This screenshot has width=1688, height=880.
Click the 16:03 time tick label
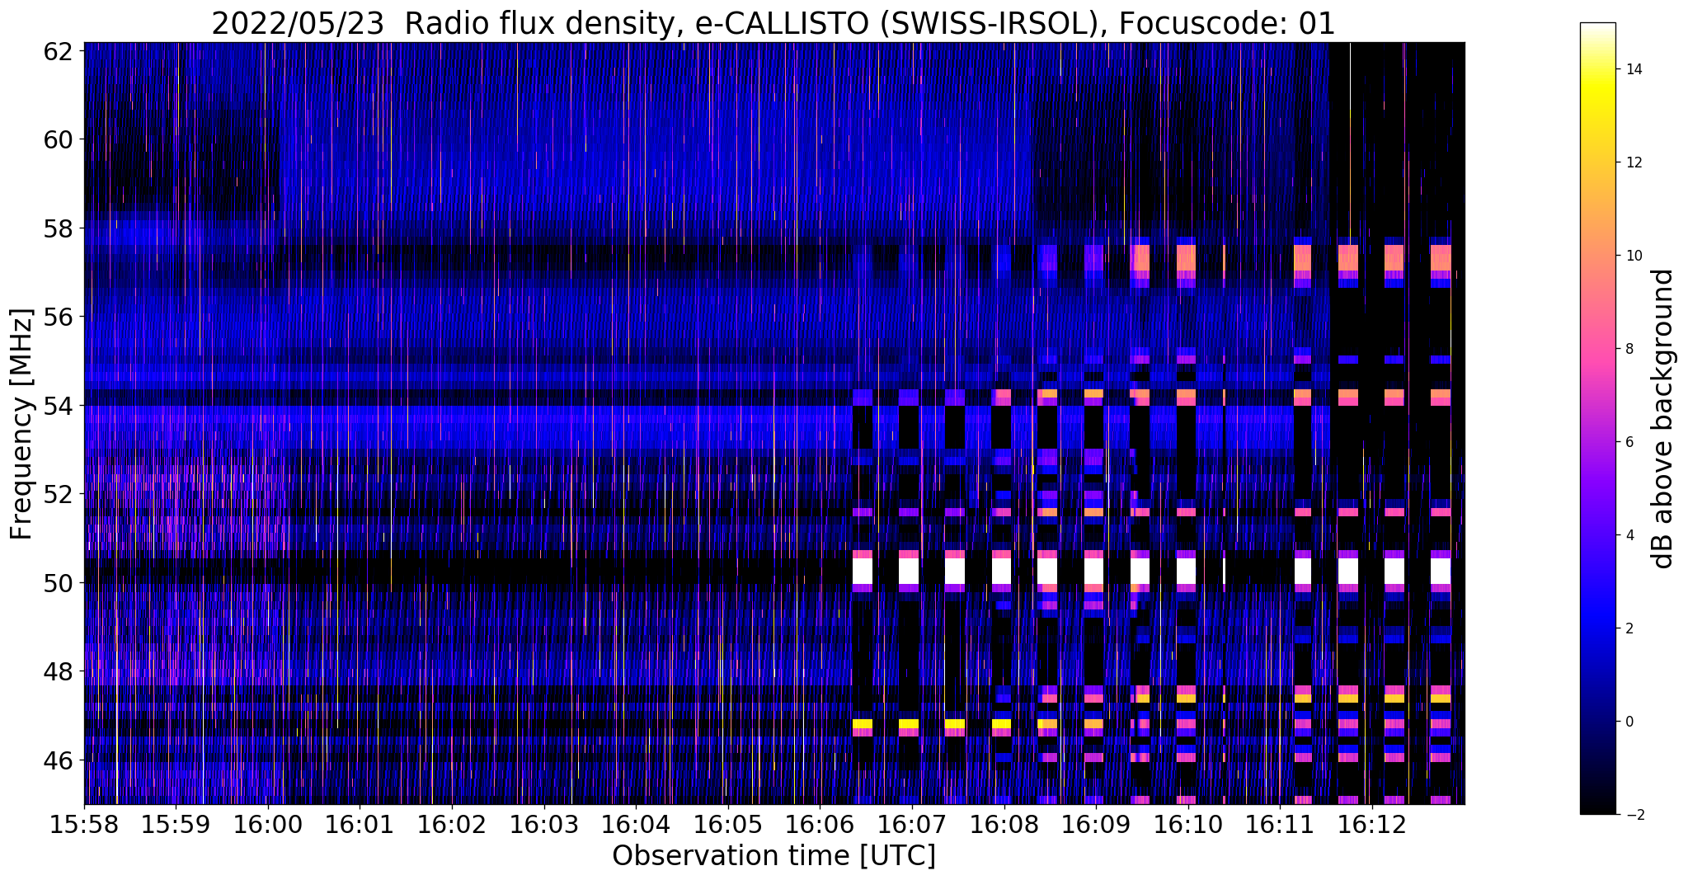tap(544, 826)
